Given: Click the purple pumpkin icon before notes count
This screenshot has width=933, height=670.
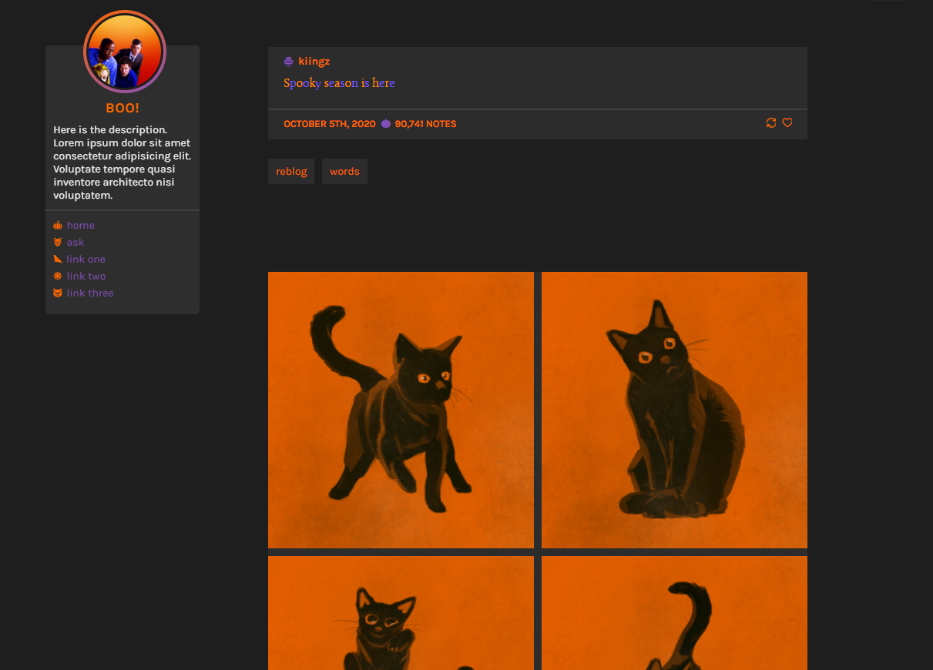Looking at the screenshot, I should [386, 123].
